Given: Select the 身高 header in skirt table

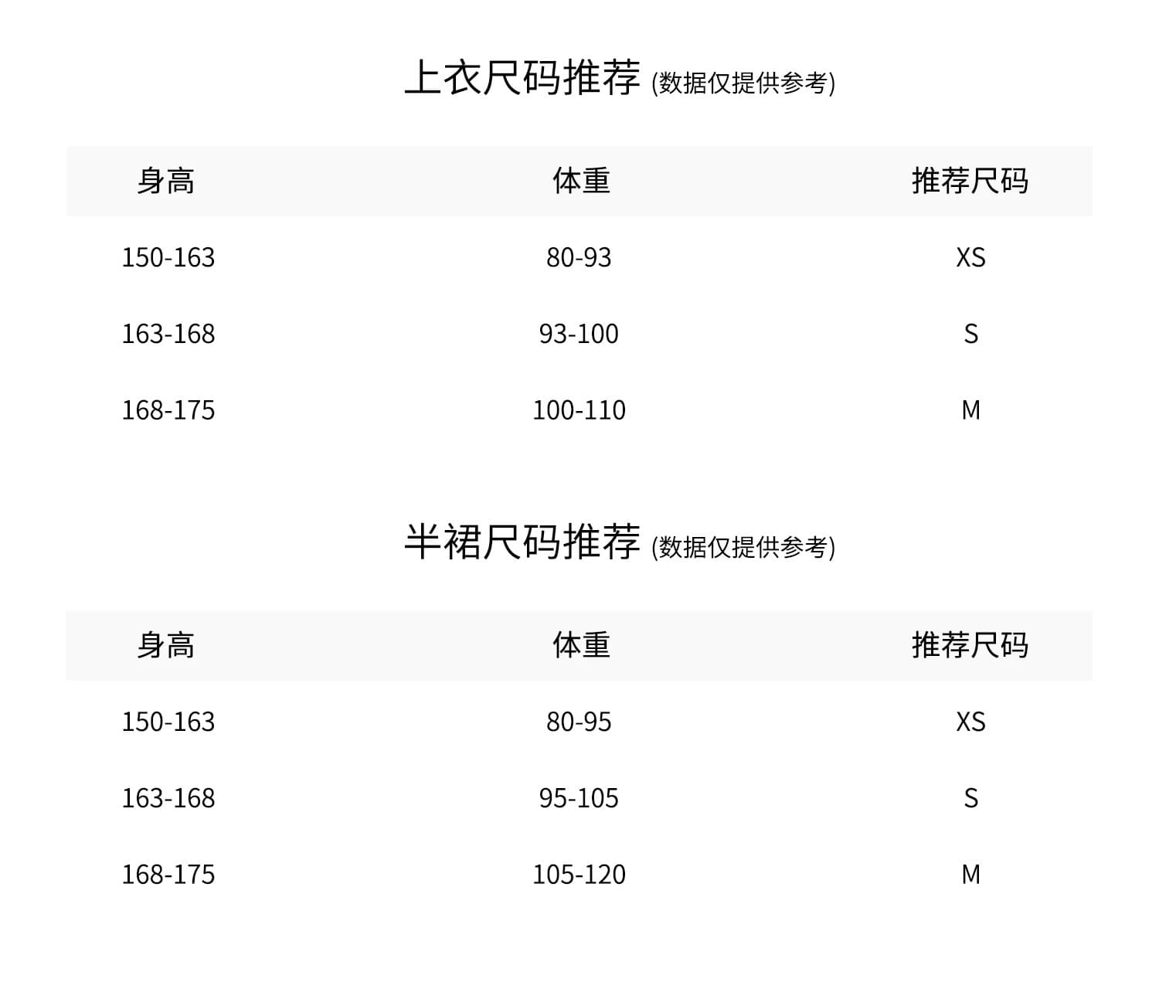Looking at the screenshot, I should (x=165, y=645).
